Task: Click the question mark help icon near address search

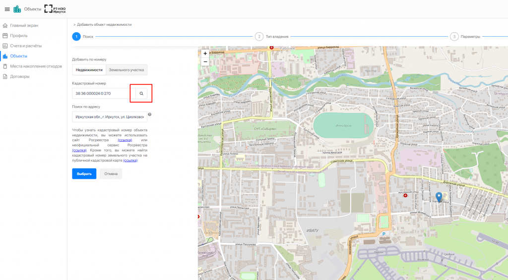Action: coord(150,114)
